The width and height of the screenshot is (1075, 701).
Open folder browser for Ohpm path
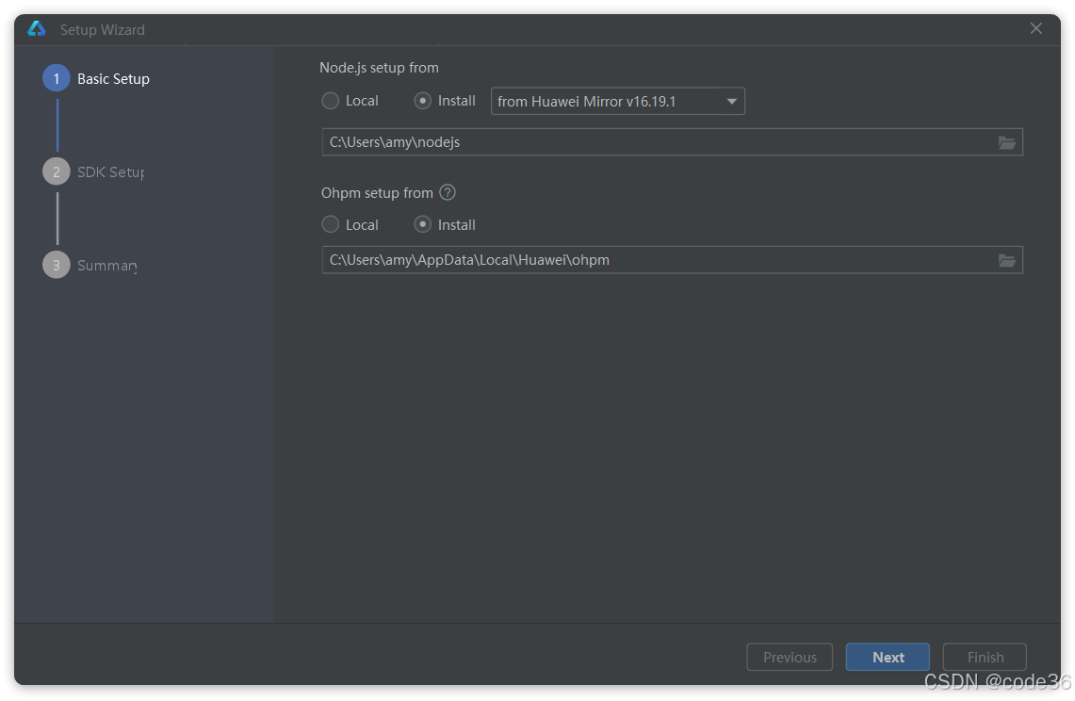[1006, 261]
